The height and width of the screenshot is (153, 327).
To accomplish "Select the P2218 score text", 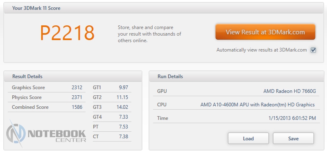I will coord(67,33).
